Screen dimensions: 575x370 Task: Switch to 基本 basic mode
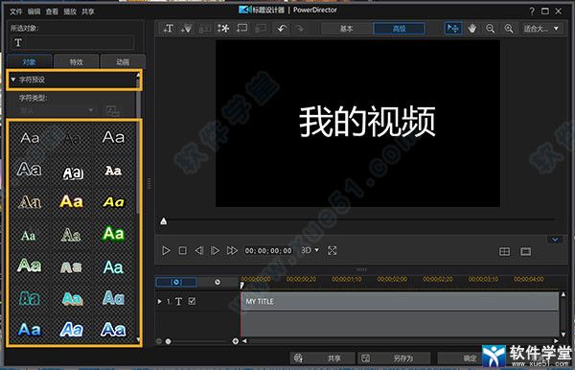347,28
